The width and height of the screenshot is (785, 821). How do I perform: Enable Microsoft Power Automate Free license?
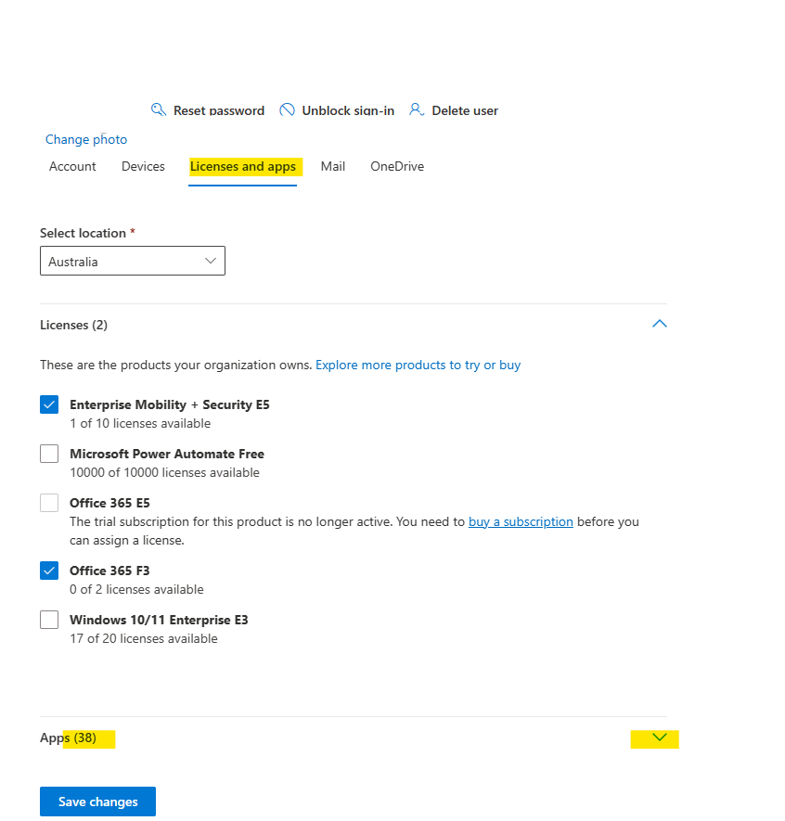[49, 454]
